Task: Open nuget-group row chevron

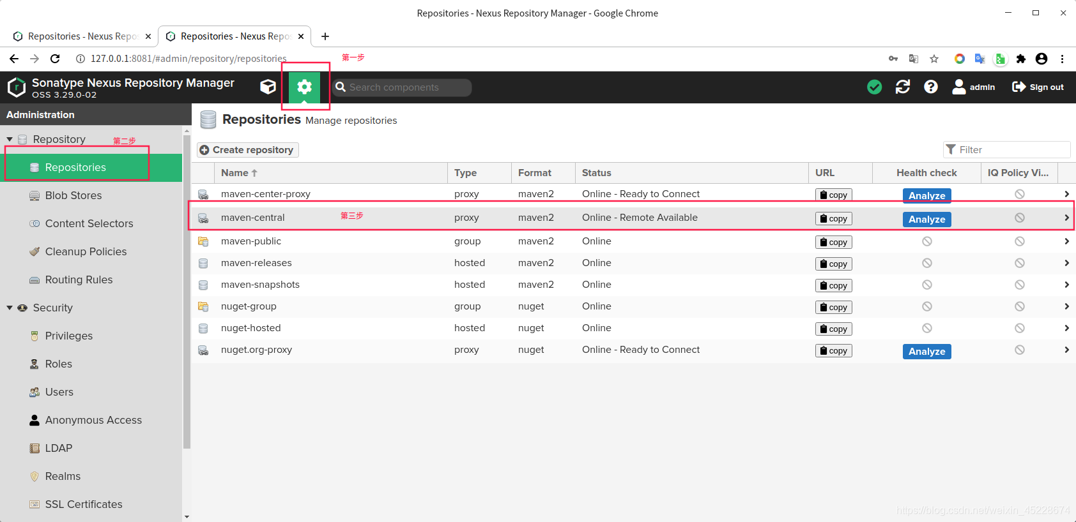Action: pos(1066,306)
